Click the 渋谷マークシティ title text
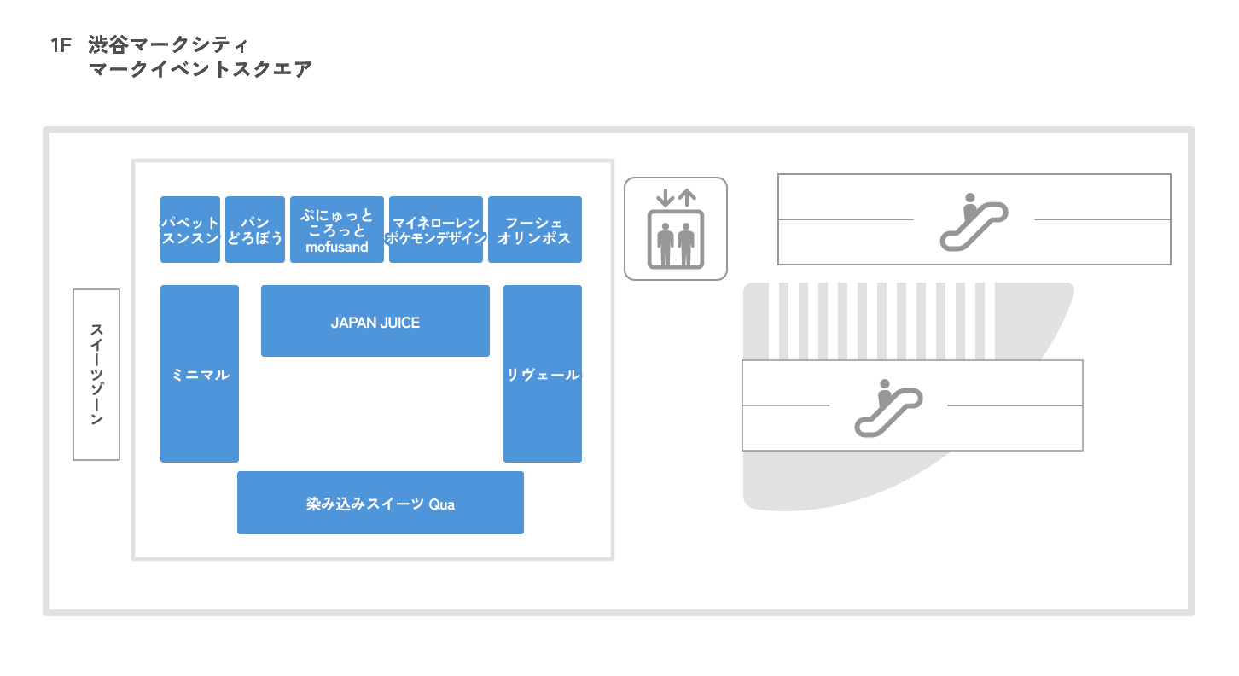The height and width of the screenshot is (676, 1239). 168,45
